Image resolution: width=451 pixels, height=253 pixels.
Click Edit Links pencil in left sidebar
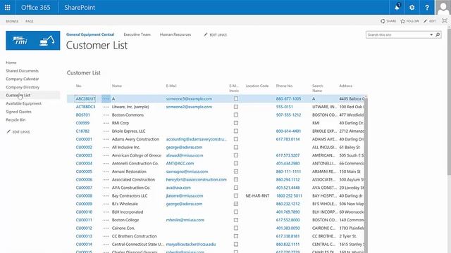pyautogui.click(x=8, y=131)
